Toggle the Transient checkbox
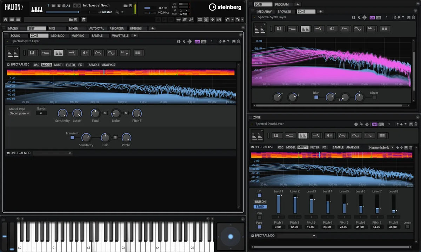Image resolution: width=421 pixels, height=252 pixels. [x=72, y=138]
